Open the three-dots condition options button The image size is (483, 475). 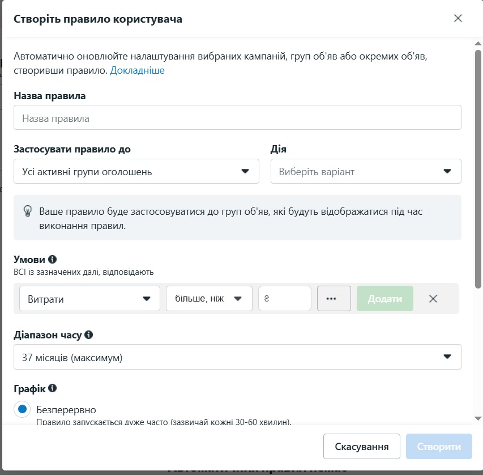pyautogui.click(x=334, y=299)
